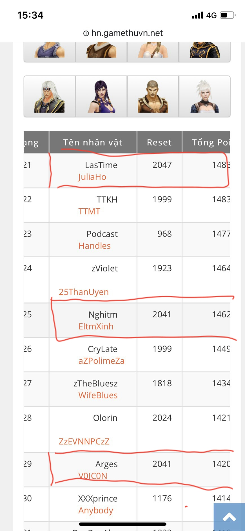Open the Anybody link under XXXprince
245x531 pixels.
pyautogui.click(x=96, y=510)
